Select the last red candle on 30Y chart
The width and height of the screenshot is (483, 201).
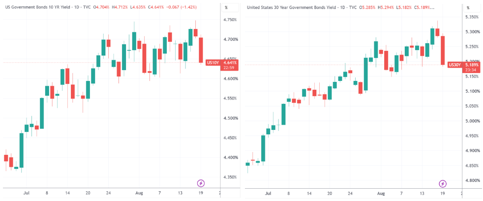click(443, 50)
